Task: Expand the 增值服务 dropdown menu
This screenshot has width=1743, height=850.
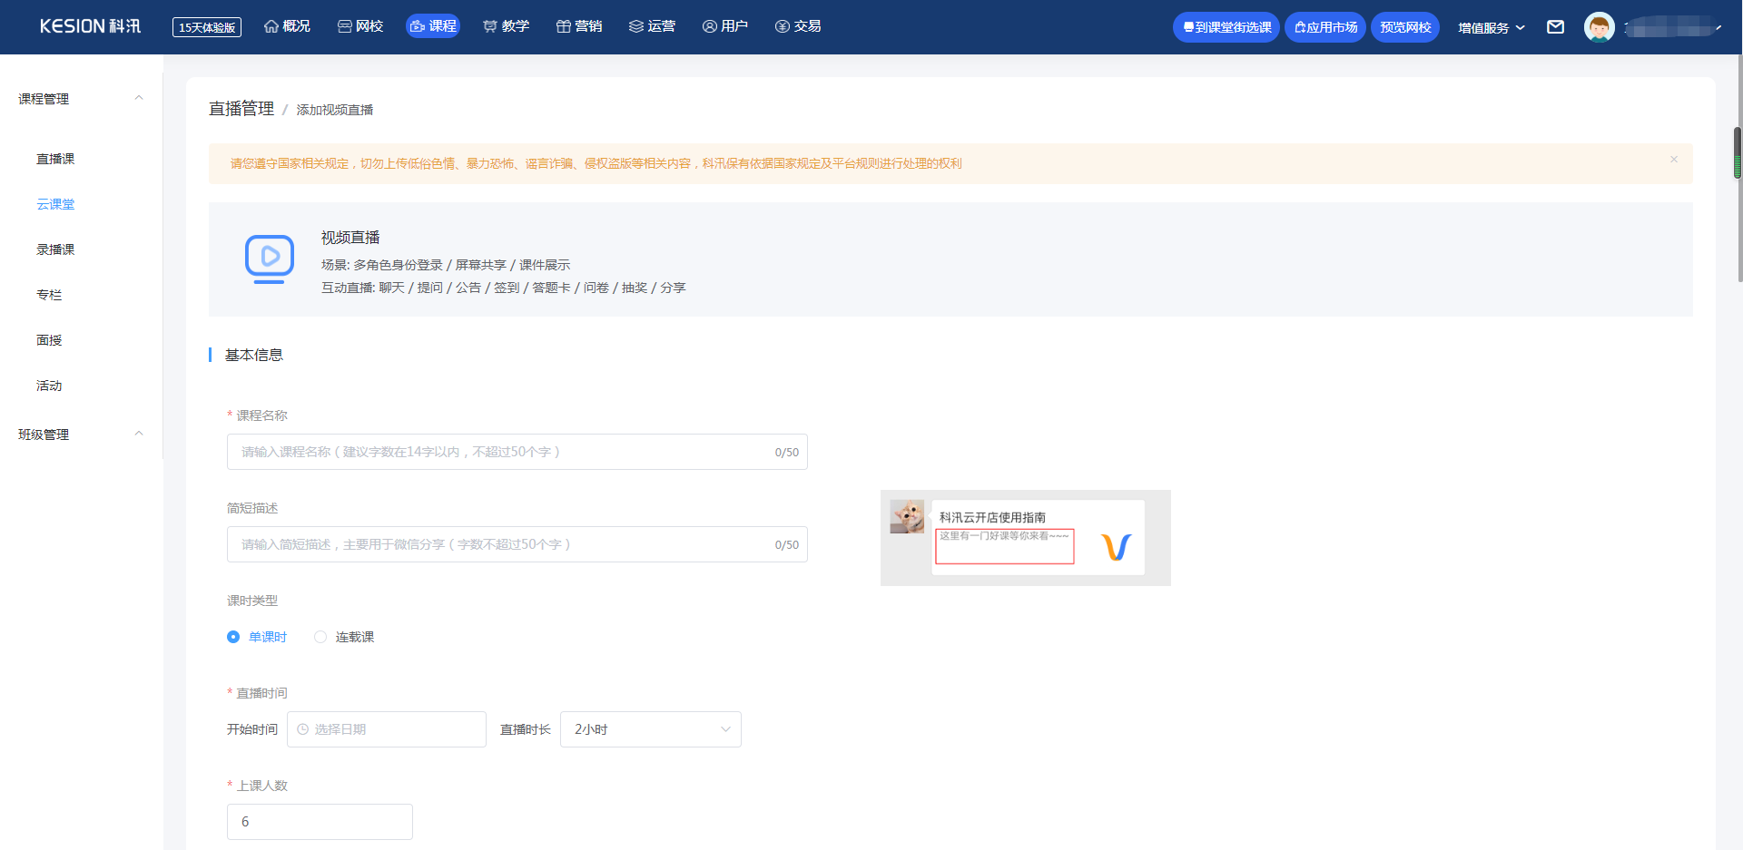Action: click(x=1491, y=28)
